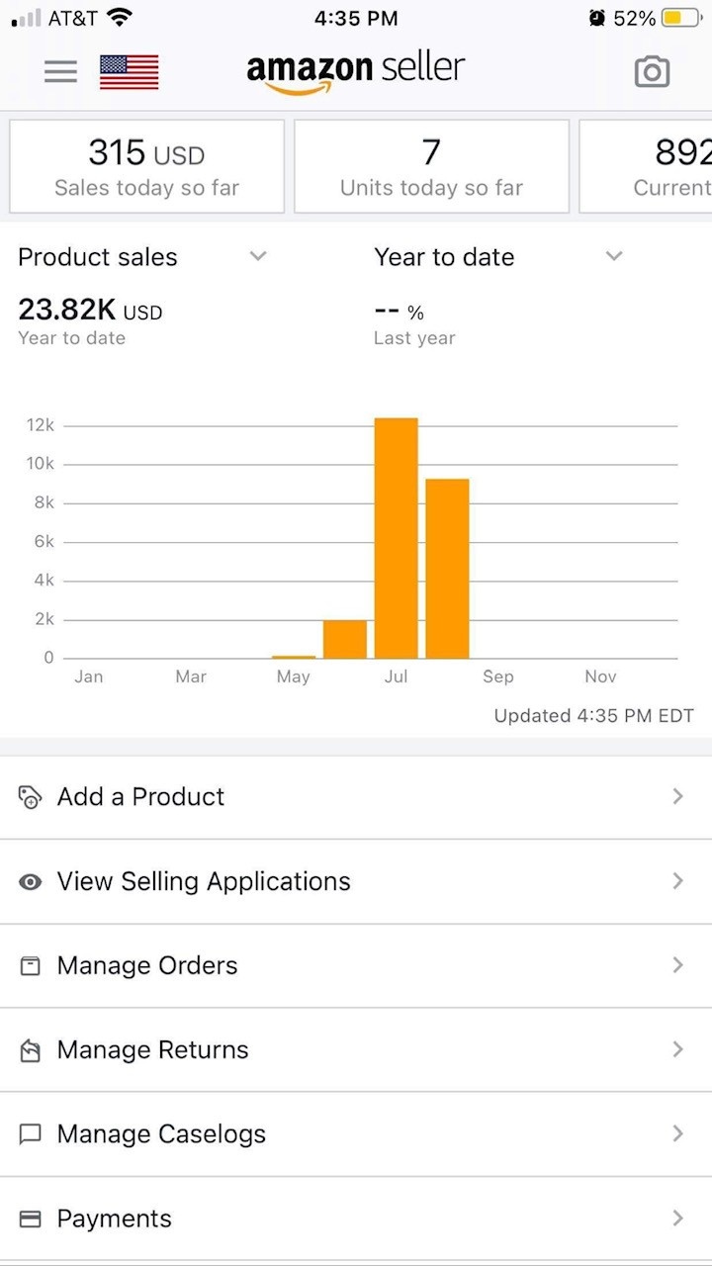Tap the Payments card icon
Image resolution: width=712 pixels, height=1266 pixels.
click(31, 1219)
